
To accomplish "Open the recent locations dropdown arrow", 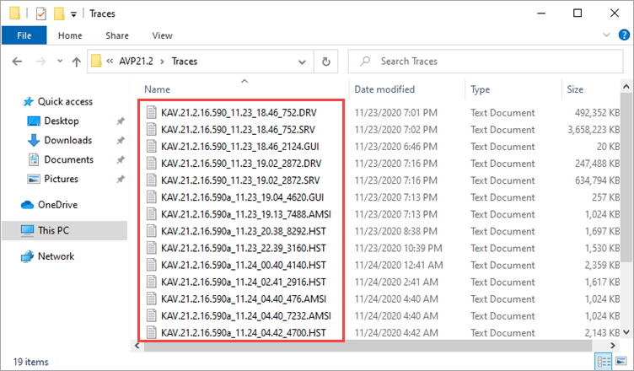I will point(60,61).
